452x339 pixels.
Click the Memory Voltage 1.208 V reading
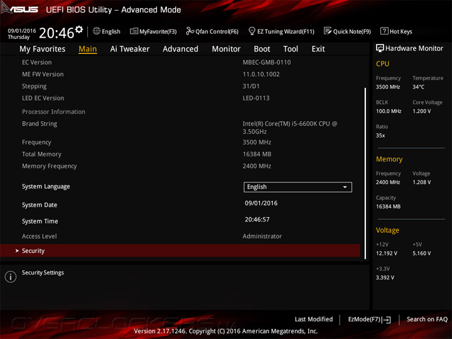tap(421, 182)
